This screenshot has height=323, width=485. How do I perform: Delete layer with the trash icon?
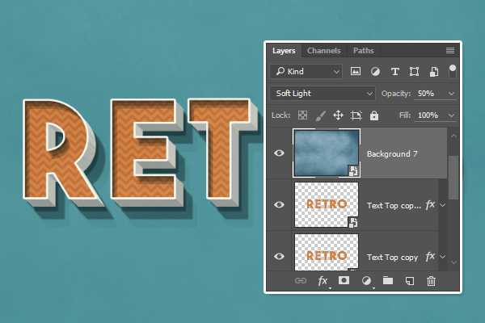tap(431, 281)
